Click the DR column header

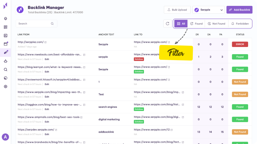[197, 35]
